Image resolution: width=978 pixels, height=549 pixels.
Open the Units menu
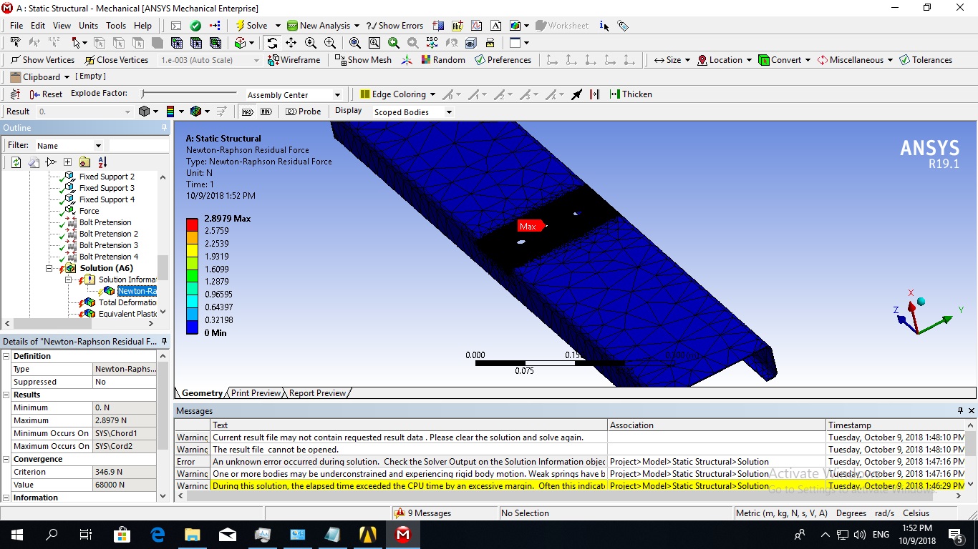(x=88, y=26)
